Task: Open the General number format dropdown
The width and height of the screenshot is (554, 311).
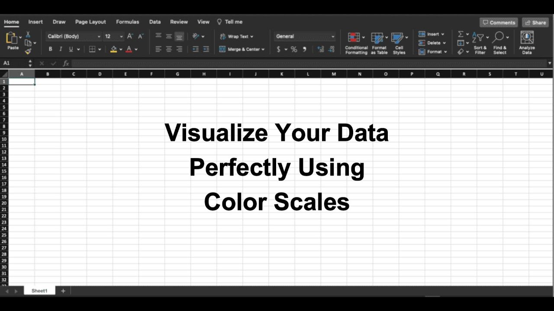Action: click(305, 36)
